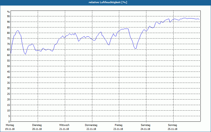
Task: Click the date 24.11.18
Action: pyautogui.click(x=145, y=129)
